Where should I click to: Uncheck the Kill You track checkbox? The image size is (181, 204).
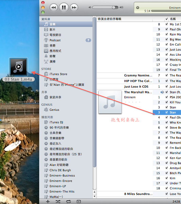[x=167, y=102]
